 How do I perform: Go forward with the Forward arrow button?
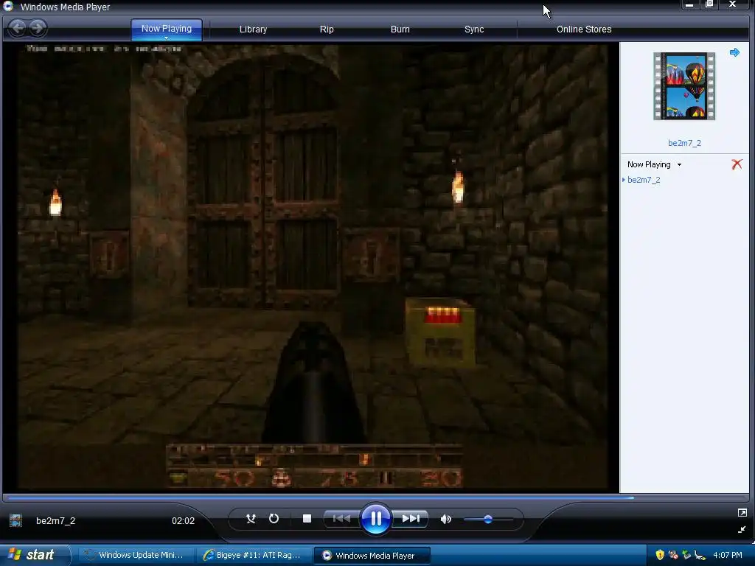(38, 28)
